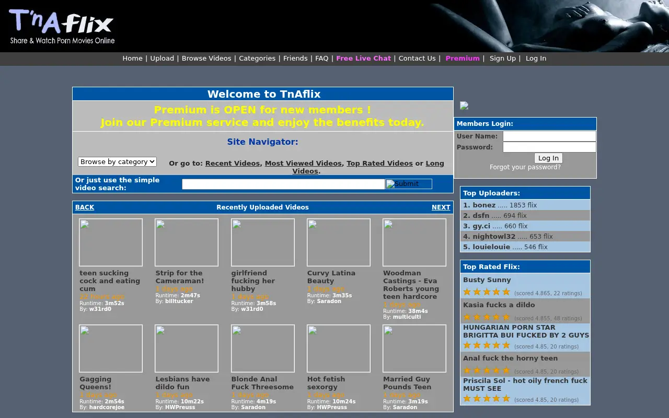Viewport: 669px width, 418px height.
Task: Go to Recent Videos from Site Navigator
Action: pyautogui.click(x=233, y=164)
